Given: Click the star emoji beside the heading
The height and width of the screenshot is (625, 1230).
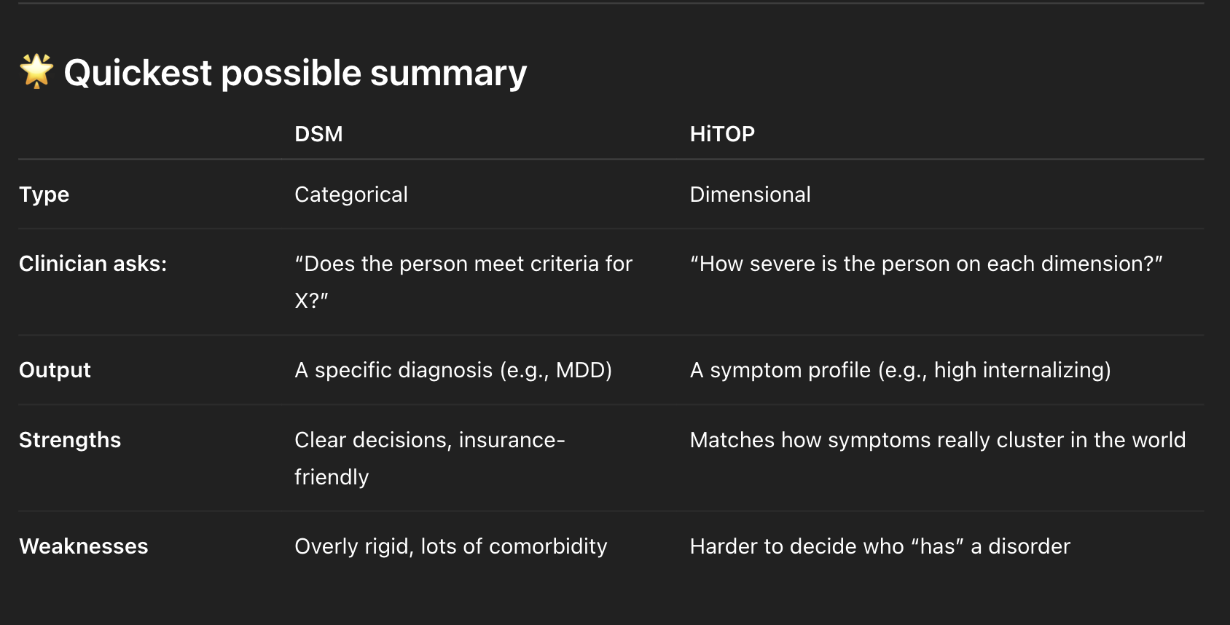Looking at the screenshot, I should tap(36, 71).
